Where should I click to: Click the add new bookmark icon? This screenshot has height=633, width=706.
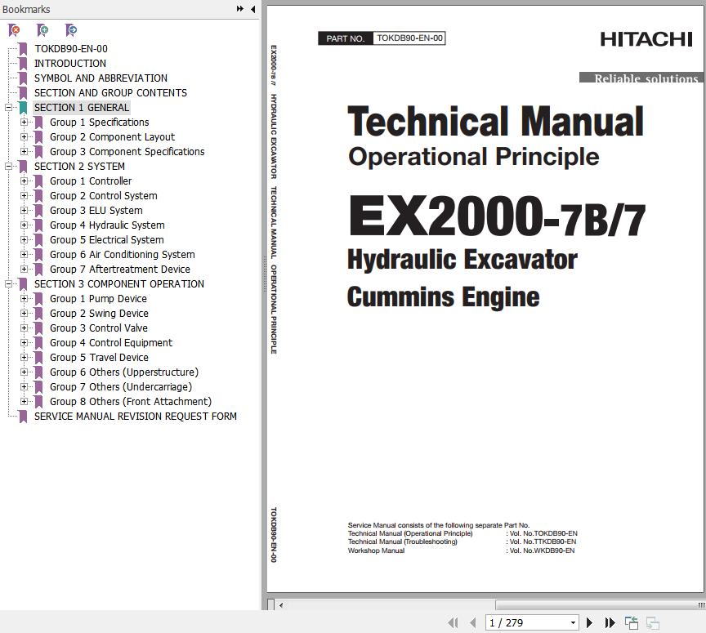point(42,30)
